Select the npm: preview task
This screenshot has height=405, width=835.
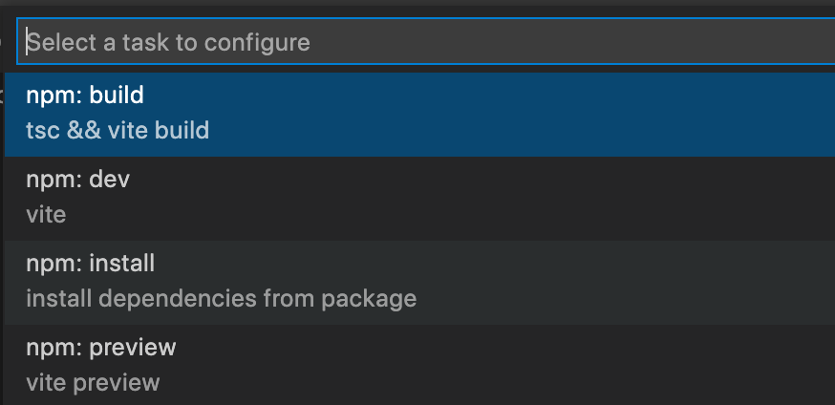pos(419,365)
